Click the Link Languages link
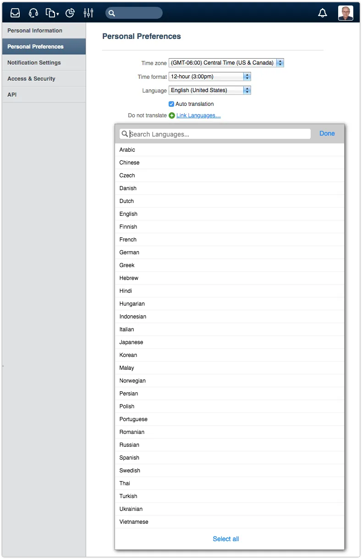The height and width of the screenshot is (559, 362). click(x=198, y=115)
